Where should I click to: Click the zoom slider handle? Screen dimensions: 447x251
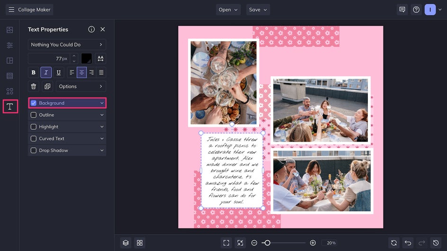click(x=267, y=243)
